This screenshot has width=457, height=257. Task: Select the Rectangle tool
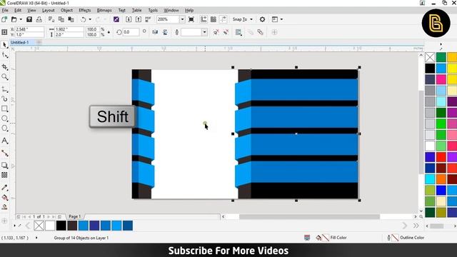point(5,109)
